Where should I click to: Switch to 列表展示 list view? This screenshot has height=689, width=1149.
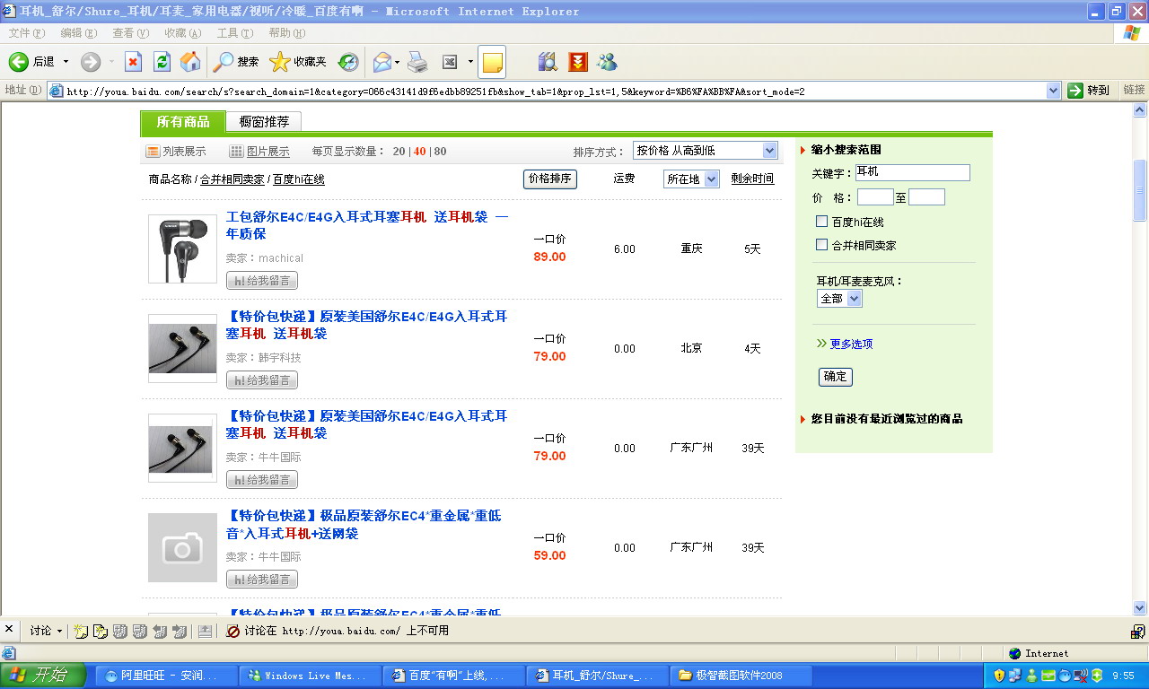click(176, 152)
